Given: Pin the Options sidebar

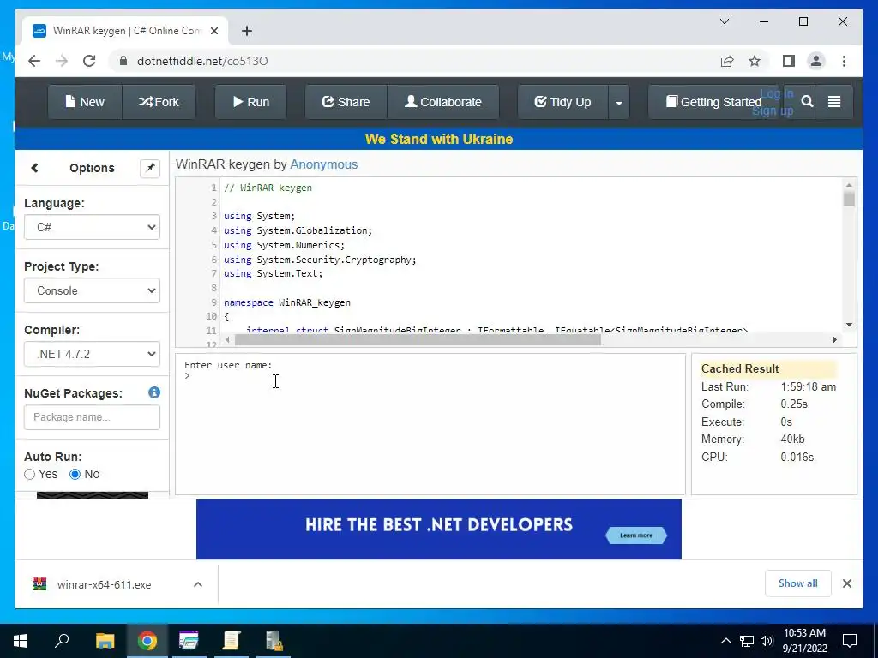Looking at the screenshot, I should pyautogui.click(x=150, y=168).
